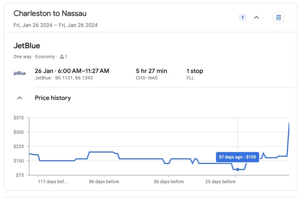Collapse the Charleston to Nassau card

(x=256, y=17)
